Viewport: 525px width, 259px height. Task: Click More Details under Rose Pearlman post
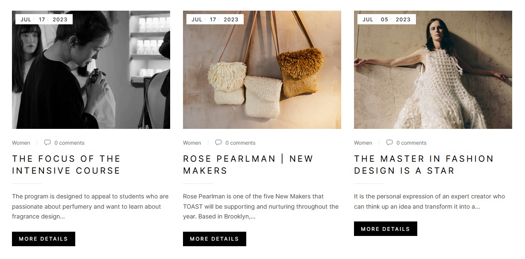pos(215,239)
